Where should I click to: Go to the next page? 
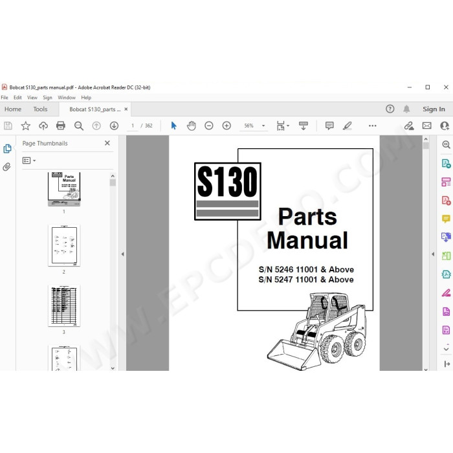(114, 126)
